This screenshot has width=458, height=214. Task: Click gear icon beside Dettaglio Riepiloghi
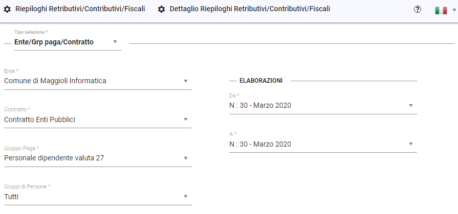click(162, 9)
